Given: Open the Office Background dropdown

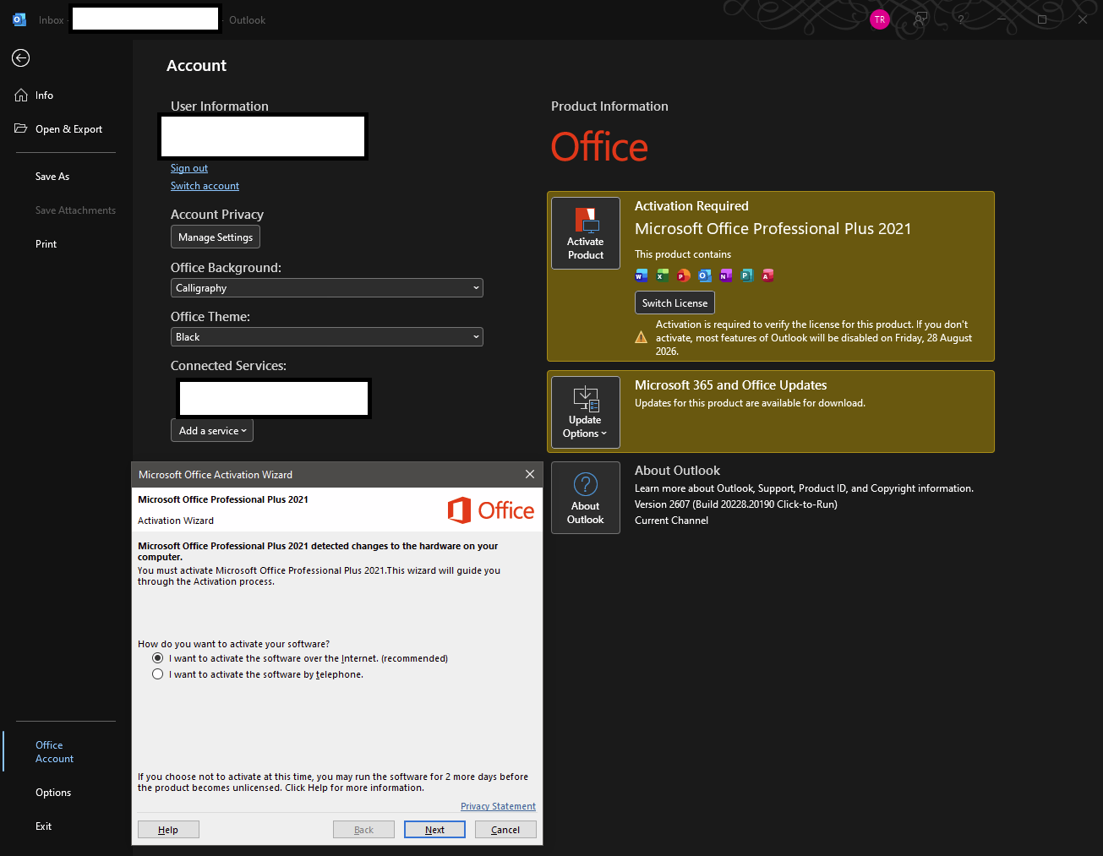Looking at the screenshot, I should coord(327,288).
